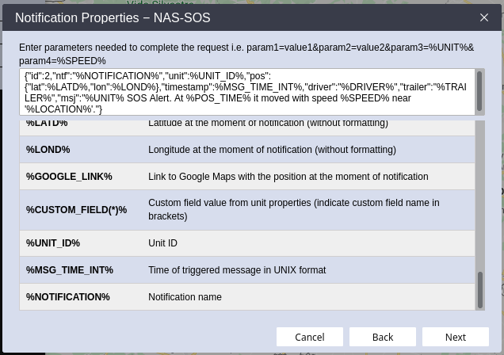Insert the %LOND% longitude tag

click(48, 150)
